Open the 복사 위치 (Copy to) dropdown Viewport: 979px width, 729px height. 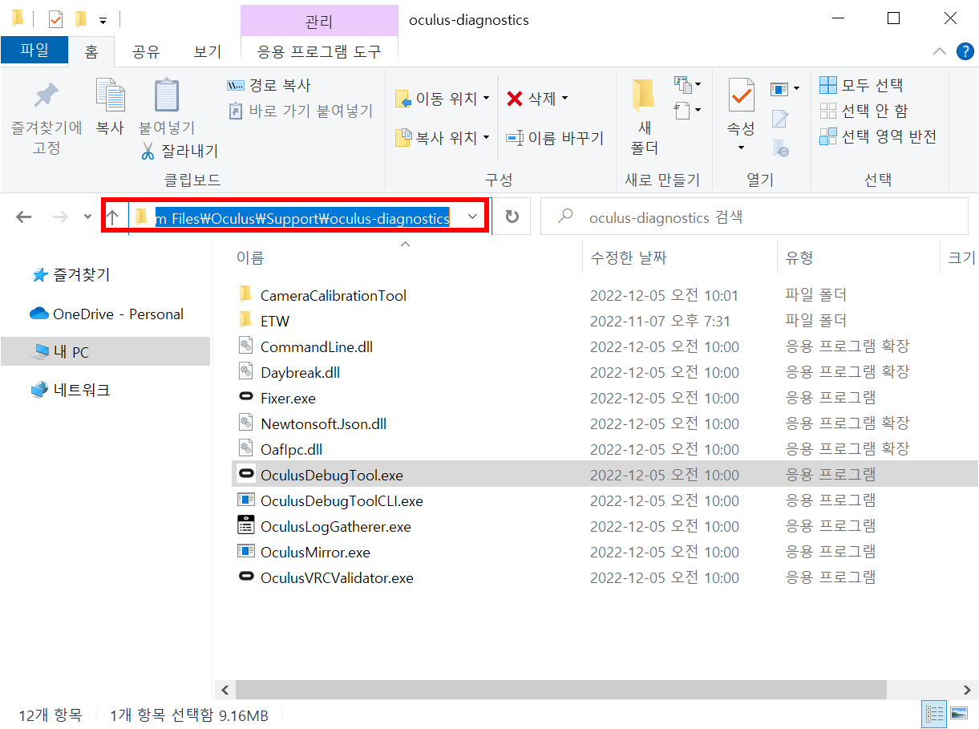443,138
